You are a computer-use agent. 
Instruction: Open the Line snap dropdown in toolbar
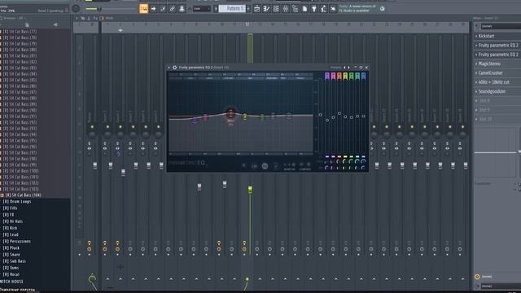point(202,9)
